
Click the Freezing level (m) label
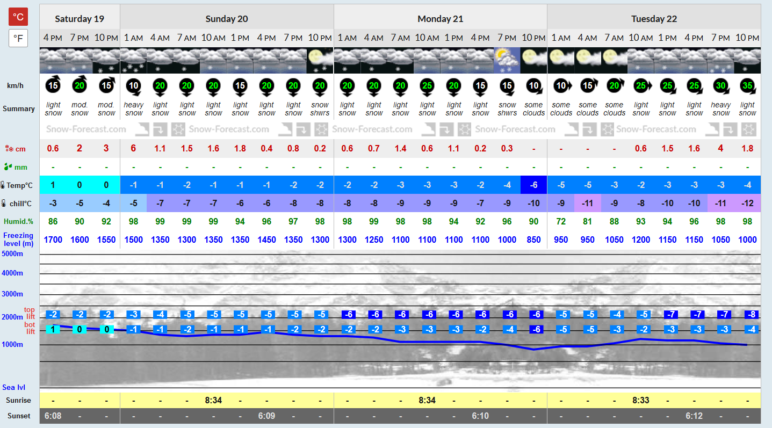pyautogui.click(x=18, y=240)
